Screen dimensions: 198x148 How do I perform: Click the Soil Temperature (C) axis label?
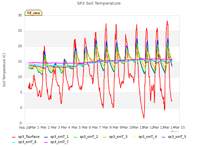pos(4,70)
